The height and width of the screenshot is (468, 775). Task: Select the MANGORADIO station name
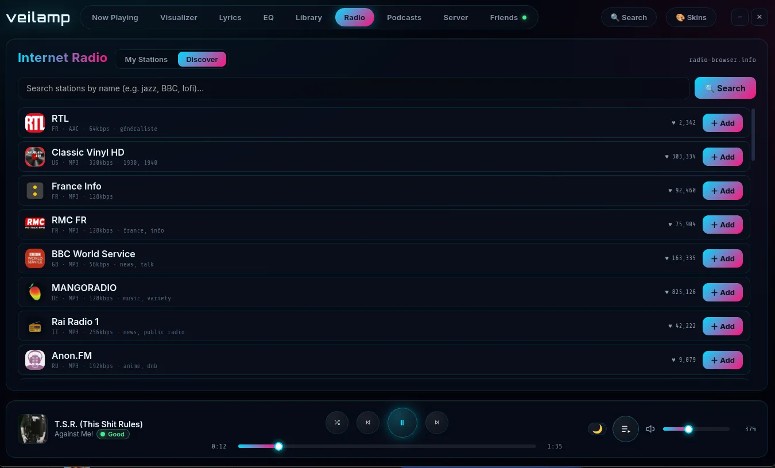(84, 288)
